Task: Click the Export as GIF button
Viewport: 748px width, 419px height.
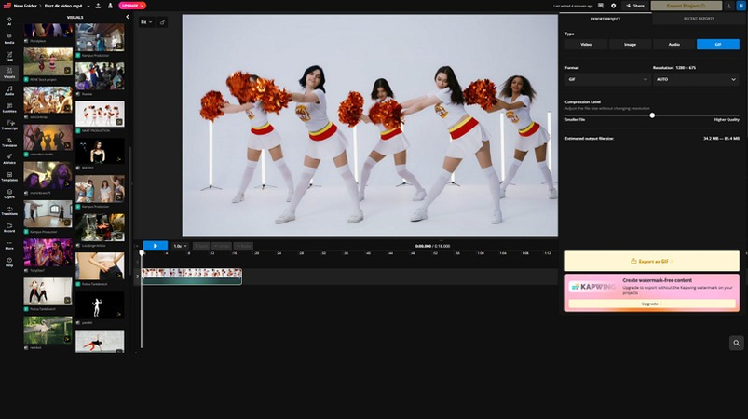Action: (652, 262)
